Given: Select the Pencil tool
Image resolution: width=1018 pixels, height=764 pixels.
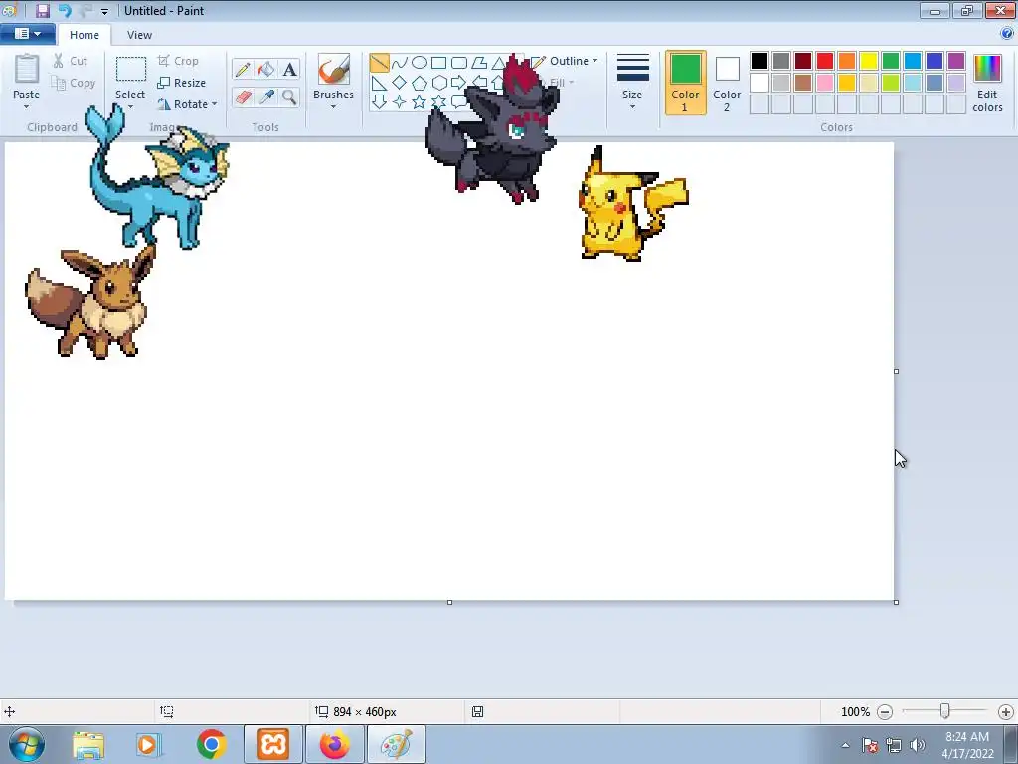Looking at the screenshot, I should [x=243, y=69].
